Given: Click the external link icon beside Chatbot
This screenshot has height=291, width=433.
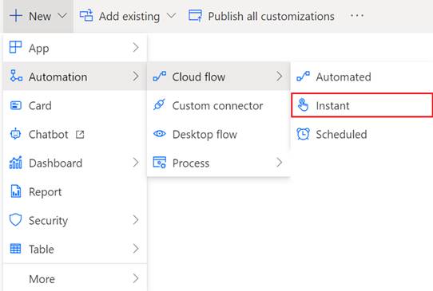Looking at the screenshot, I should [x=80, y=135].
